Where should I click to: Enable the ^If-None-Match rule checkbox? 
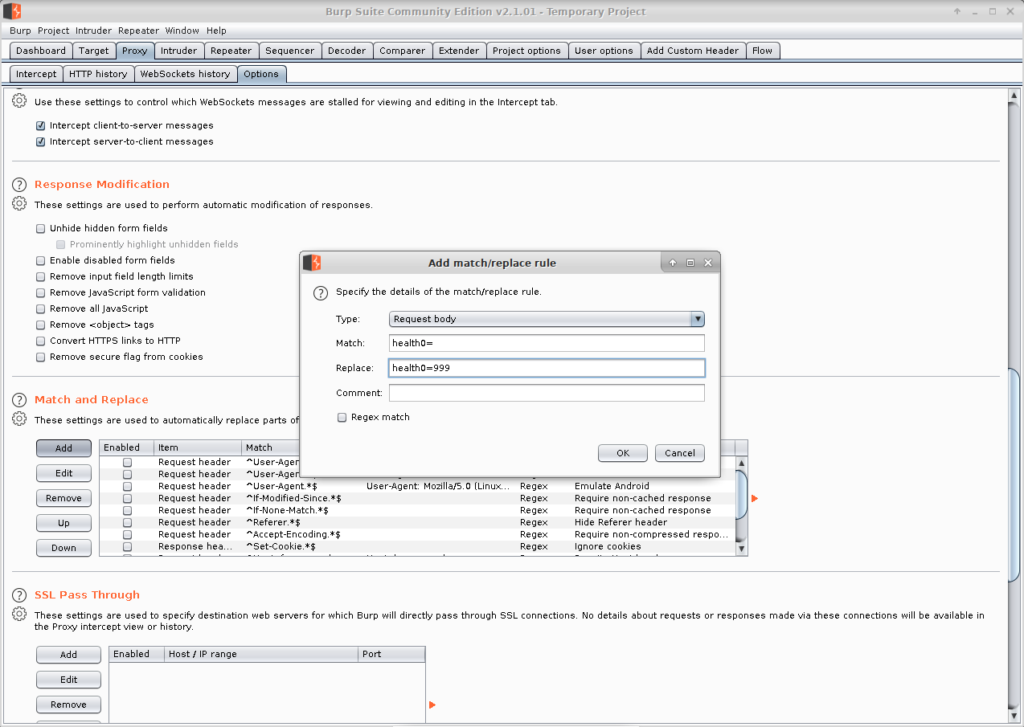(127, 511)
